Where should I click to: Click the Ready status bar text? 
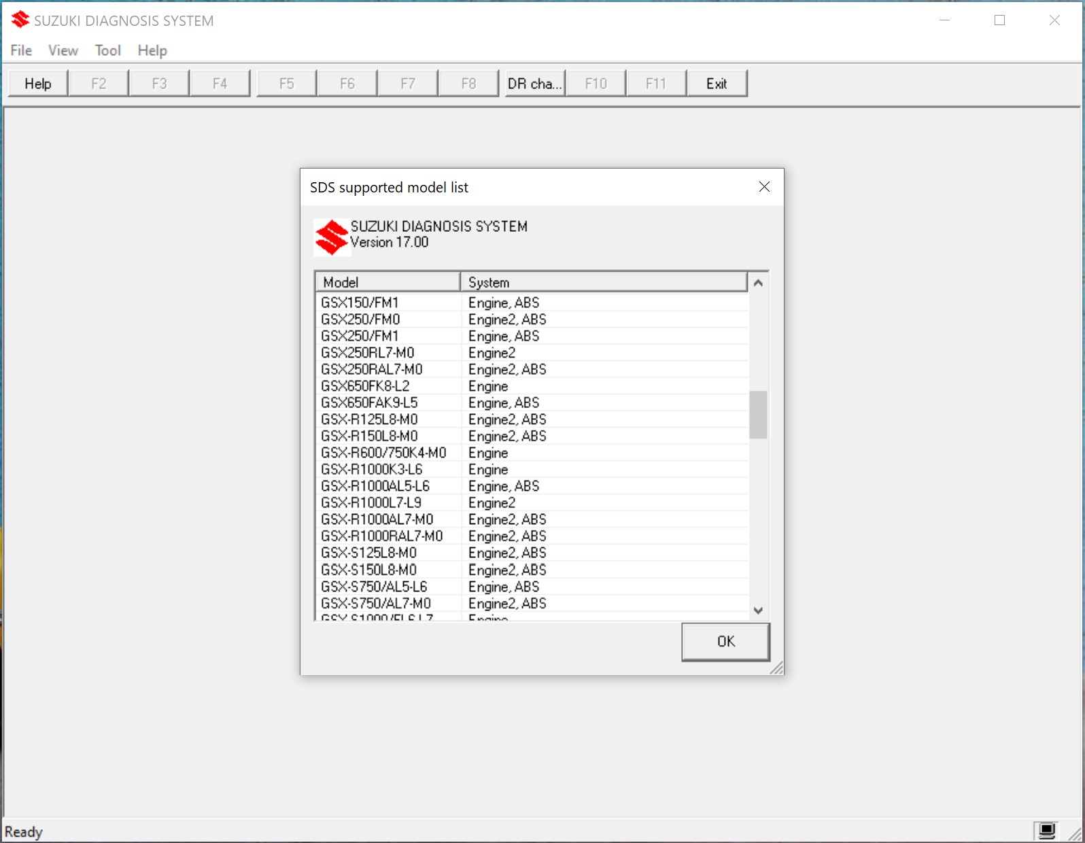(x=24, y=831)
